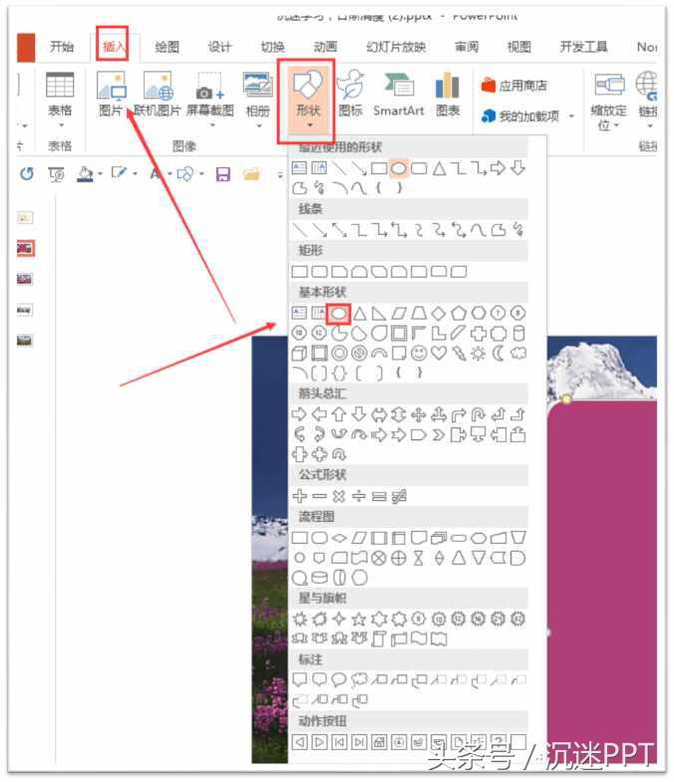Select the lightning bolt shape

point(458,354)
